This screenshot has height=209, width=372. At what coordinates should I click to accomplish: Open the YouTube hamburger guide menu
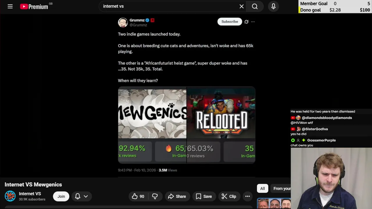(10, 6)
